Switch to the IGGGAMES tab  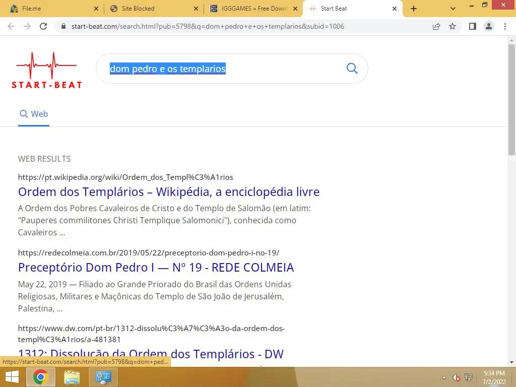click(253, 9)
